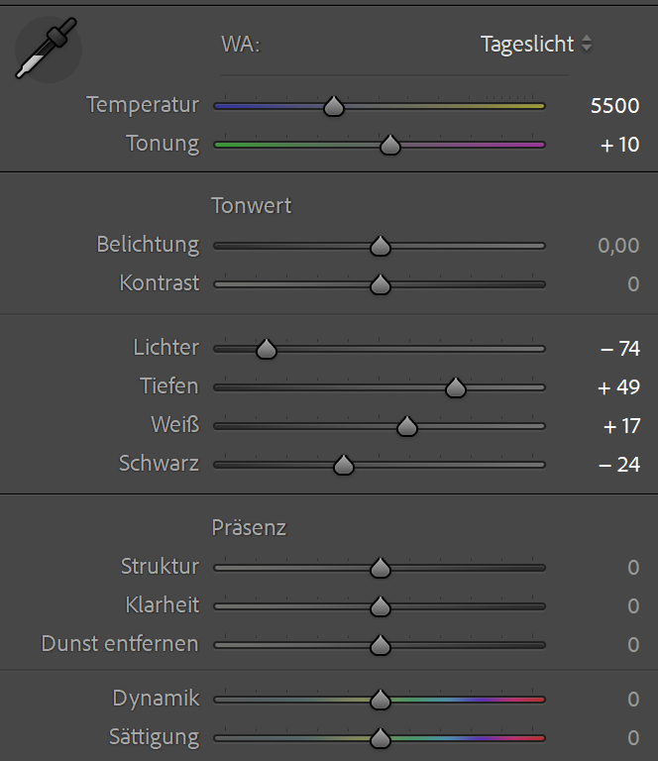Screen dimensions: 658x761
Task: Click the Lichter slider handle
Action: click(x=266, y=349)
